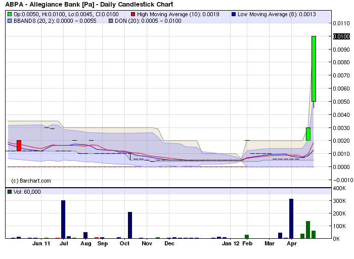
Task: Click the small green candlestick near 0.0030
Action: pos(308,134)
